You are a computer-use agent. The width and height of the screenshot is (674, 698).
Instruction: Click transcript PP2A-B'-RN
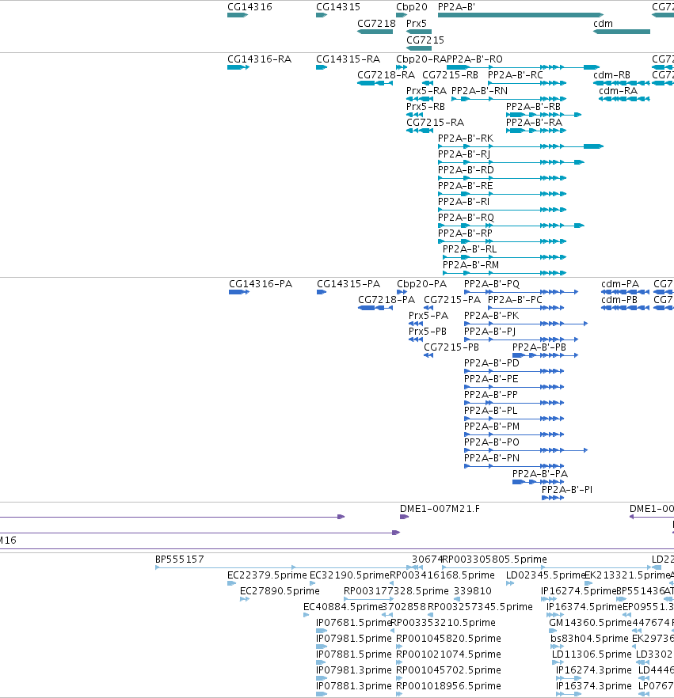(479, 91)
